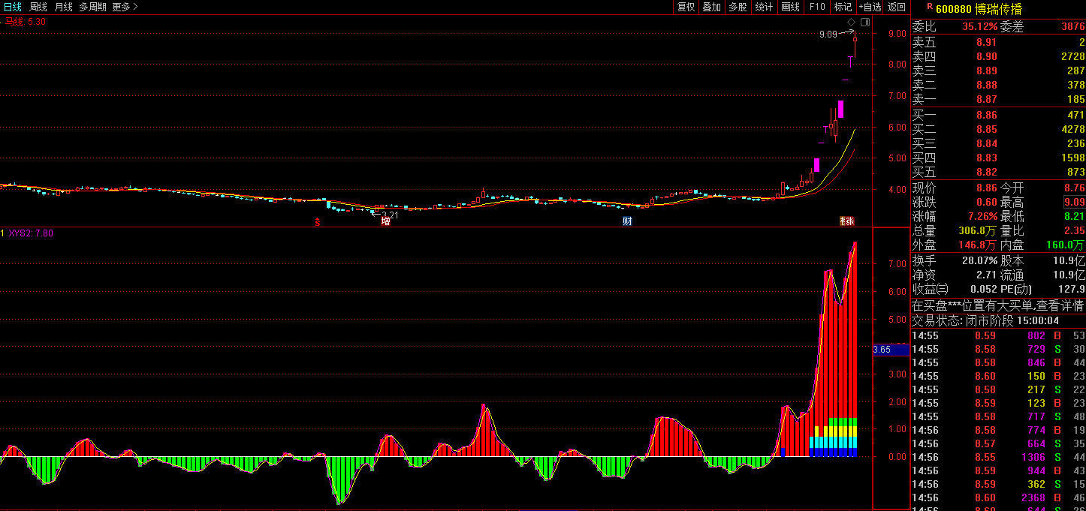
Task: Add stock via +自选 button
Action: [x=870, y=7]
